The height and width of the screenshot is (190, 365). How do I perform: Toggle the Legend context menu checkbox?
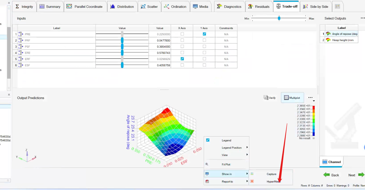point(208,140)
